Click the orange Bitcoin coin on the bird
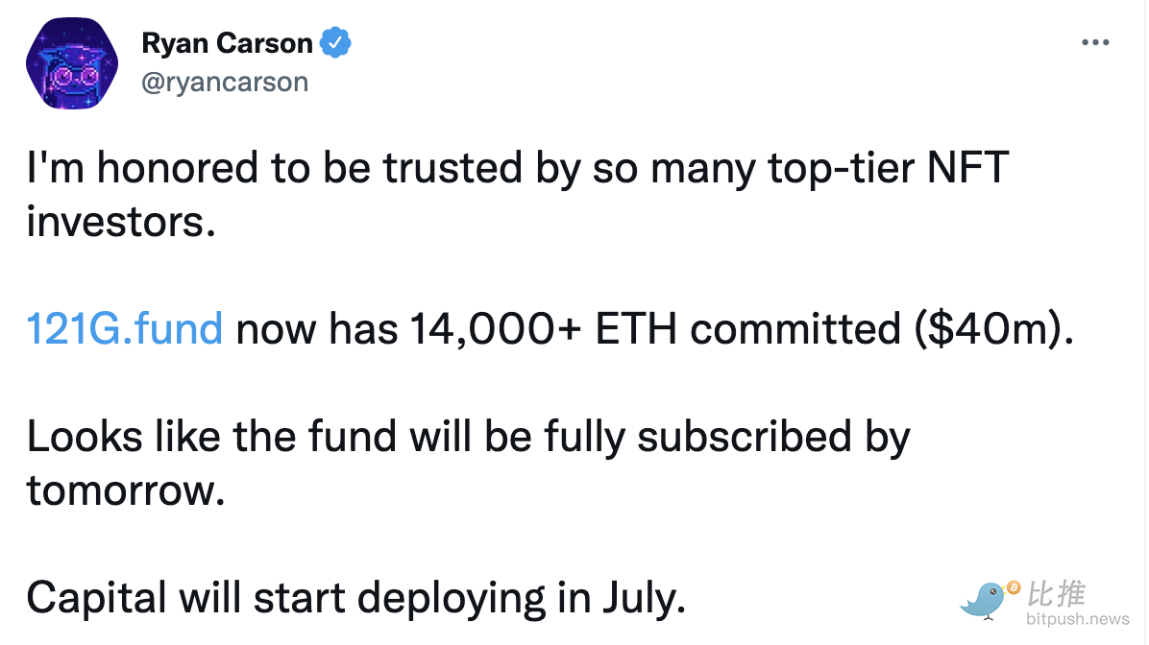Viewport: 1149px width, 645px height. (1014, 587)
